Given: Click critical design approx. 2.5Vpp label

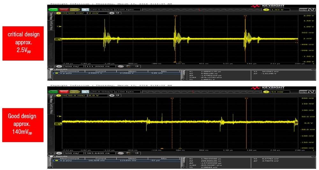Looking at the screenshot, I should 23,43.
